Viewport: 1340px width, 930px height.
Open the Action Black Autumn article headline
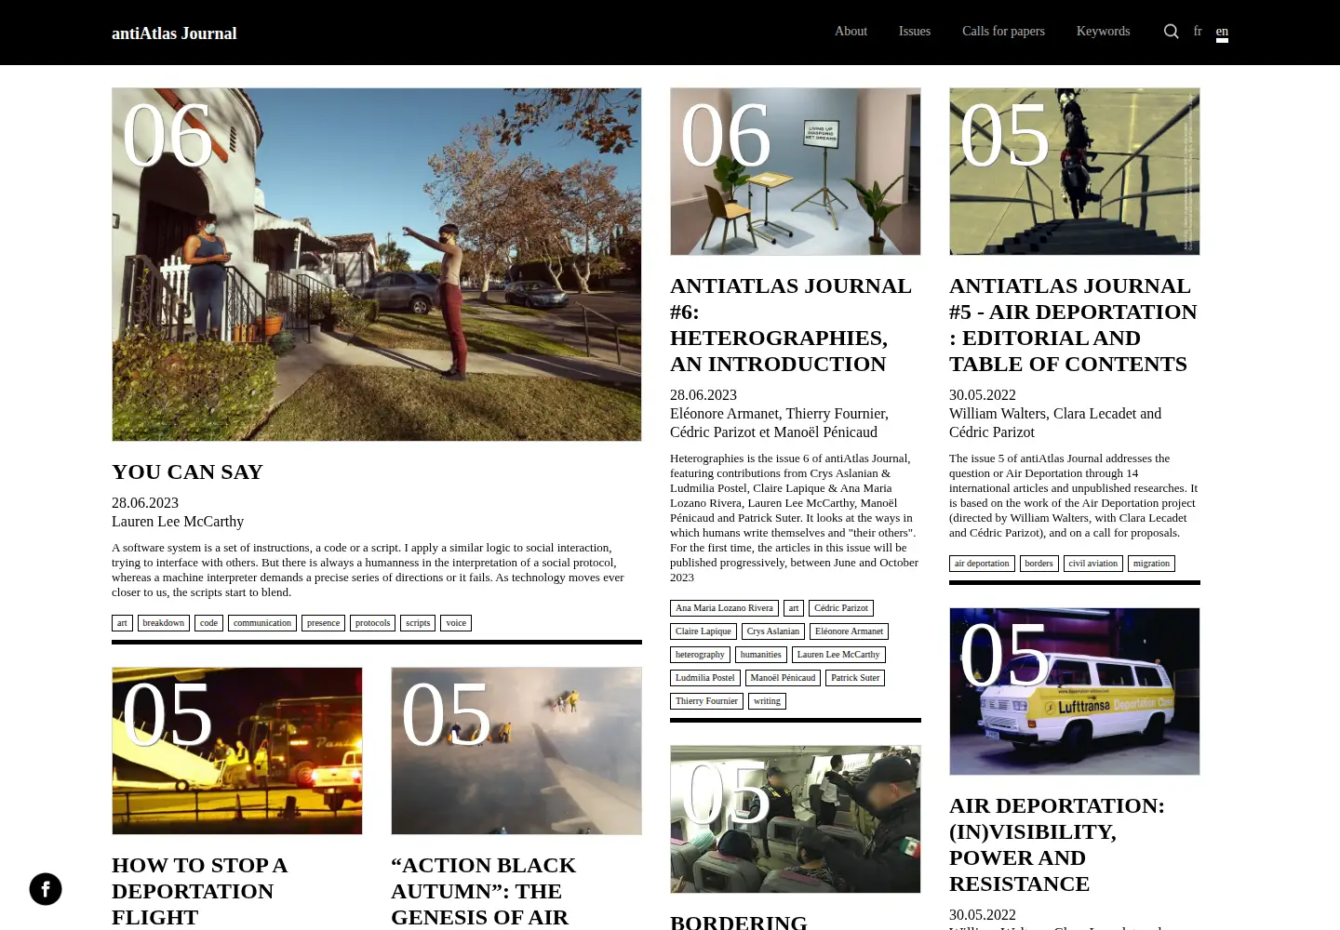pyautogui.click(x=483, y=891)
